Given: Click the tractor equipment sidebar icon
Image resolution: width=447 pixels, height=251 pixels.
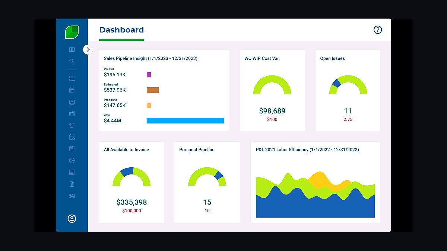Looking at the screenshot, I should tap(72, 196).
